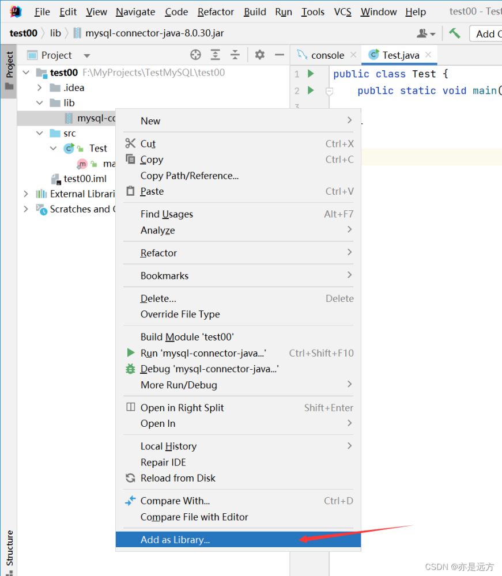
Task: Close the Test.java editor tab
Action: [x=428, y=55]
